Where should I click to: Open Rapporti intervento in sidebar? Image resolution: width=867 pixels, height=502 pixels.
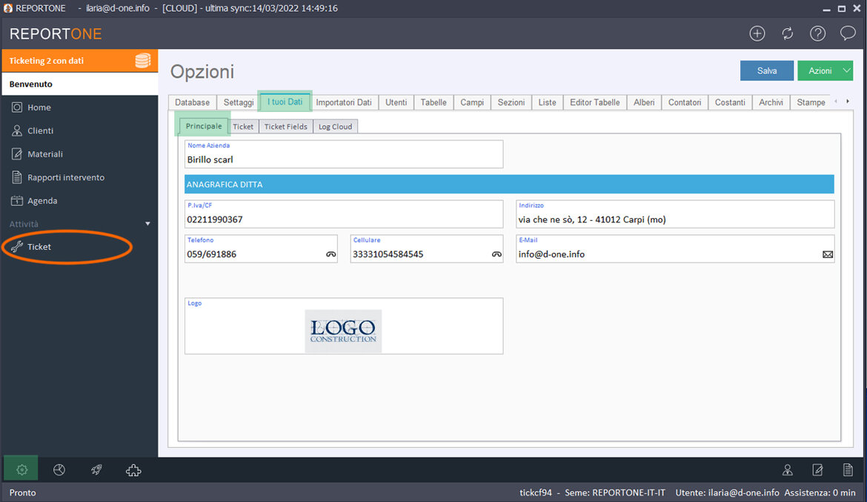(66, 177)
